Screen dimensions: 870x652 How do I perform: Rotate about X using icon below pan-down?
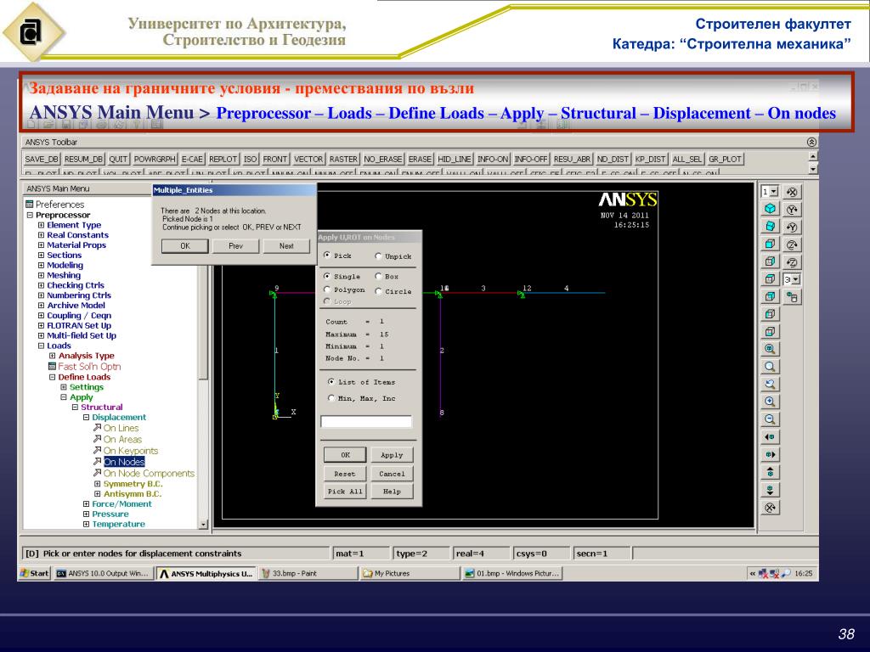click(770, 508)
